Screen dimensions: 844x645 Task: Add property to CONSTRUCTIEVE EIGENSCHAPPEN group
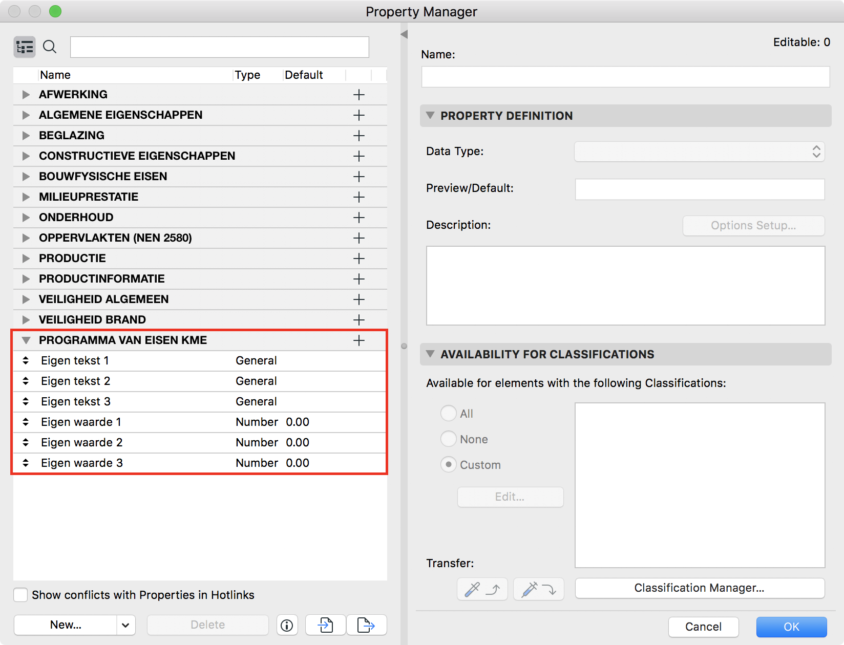point(359,156)
